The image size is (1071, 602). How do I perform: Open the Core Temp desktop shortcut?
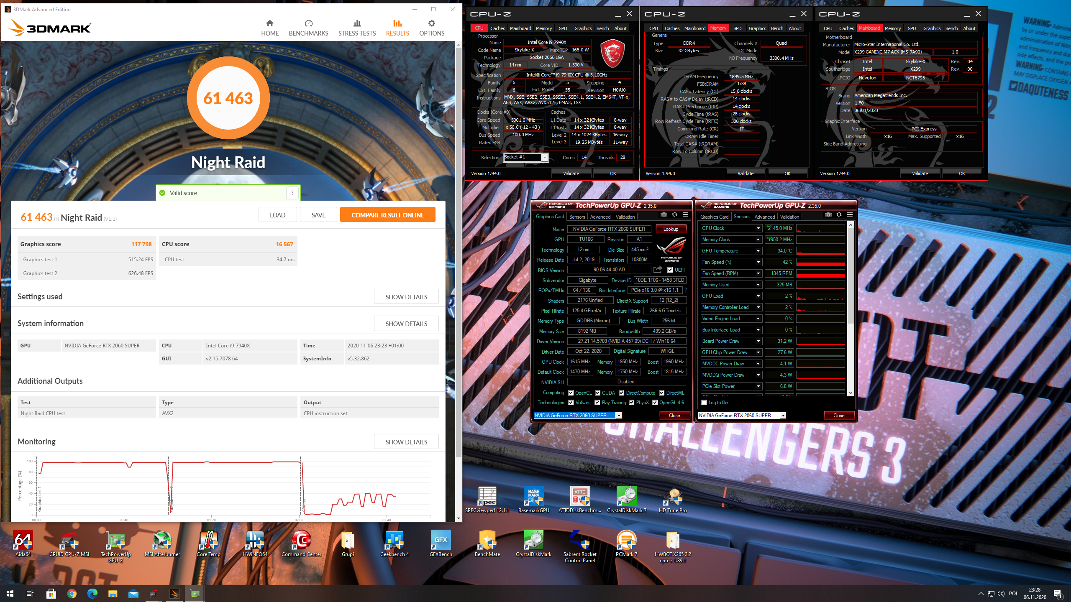click(208, 543)
